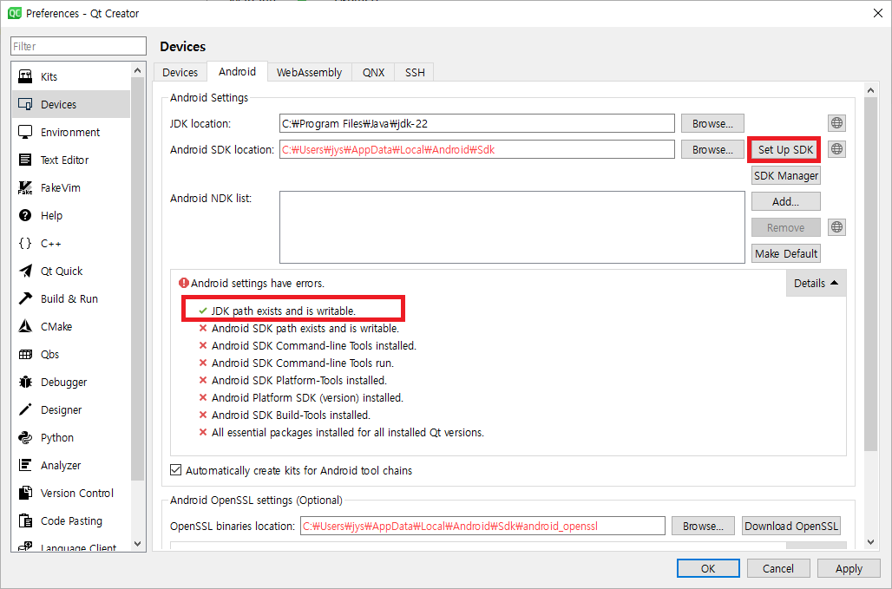Open the Code Pasting clipboard icon
The height and width of the screenshot is (589, 892).
25,520
